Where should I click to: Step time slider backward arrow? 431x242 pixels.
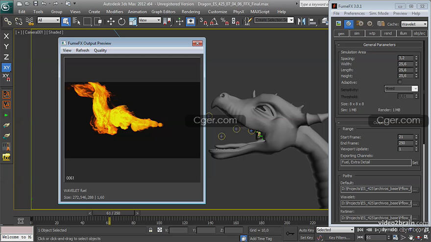(x=90, y=213)
